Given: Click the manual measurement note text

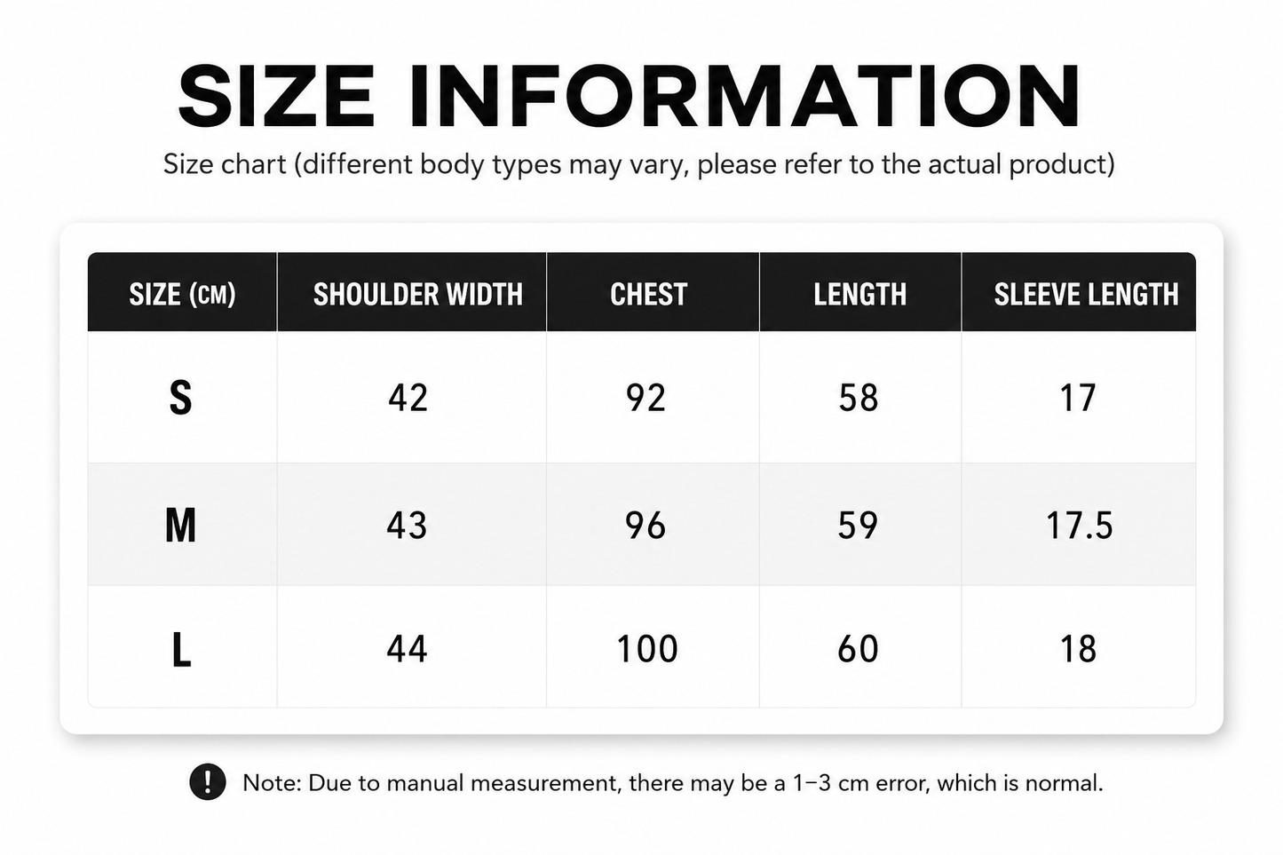Looking at the screenshot, I should click(x=673, y=783).
